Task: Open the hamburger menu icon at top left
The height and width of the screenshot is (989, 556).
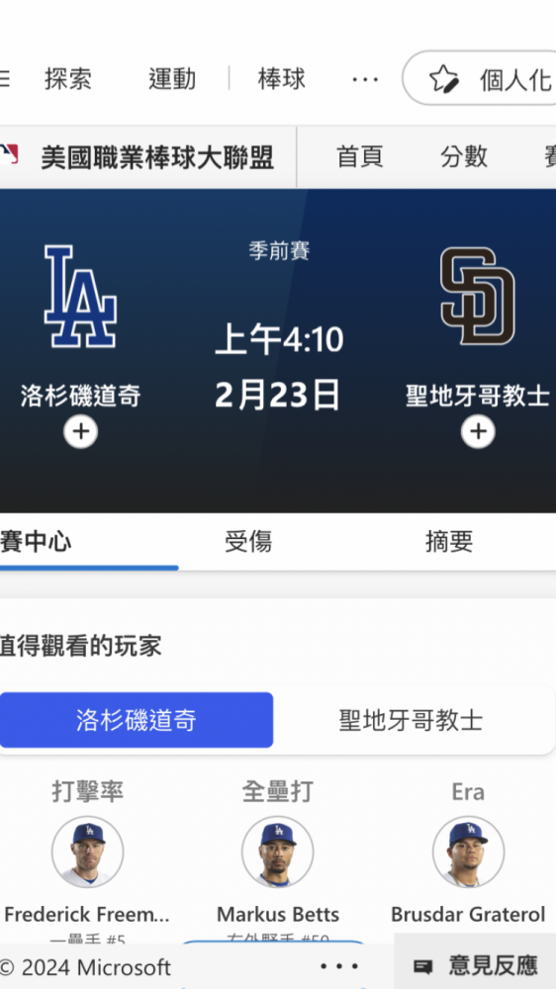Action: tap(4, 79)
